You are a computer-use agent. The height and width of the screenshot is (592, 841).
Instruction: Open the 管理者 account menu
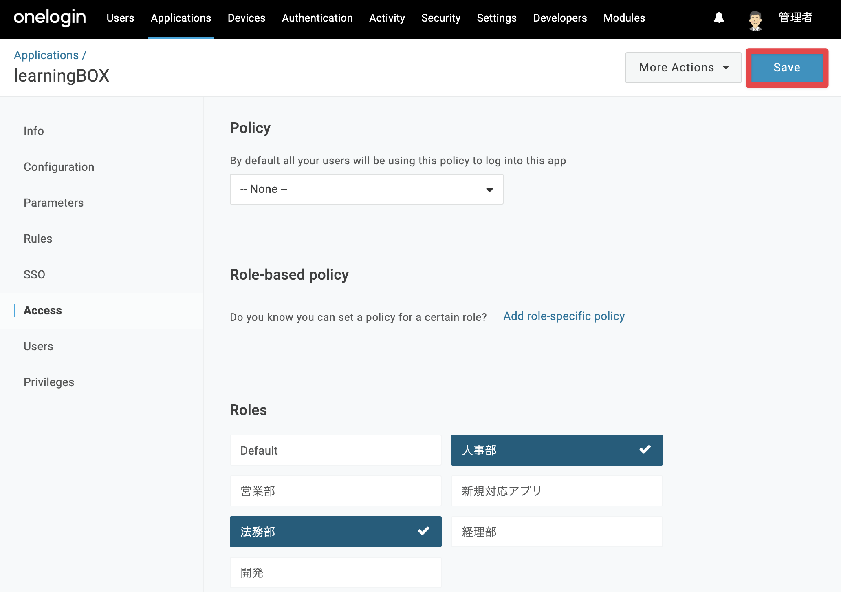click(795, 18)
